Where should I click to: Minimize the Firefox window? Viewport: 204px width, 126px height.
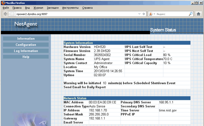coord(193,3)
